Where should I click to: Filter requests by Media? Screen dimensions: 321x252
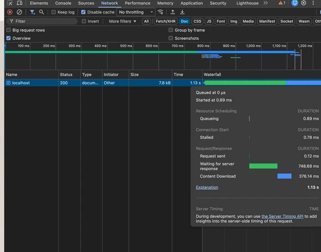(x=248, y=21)
